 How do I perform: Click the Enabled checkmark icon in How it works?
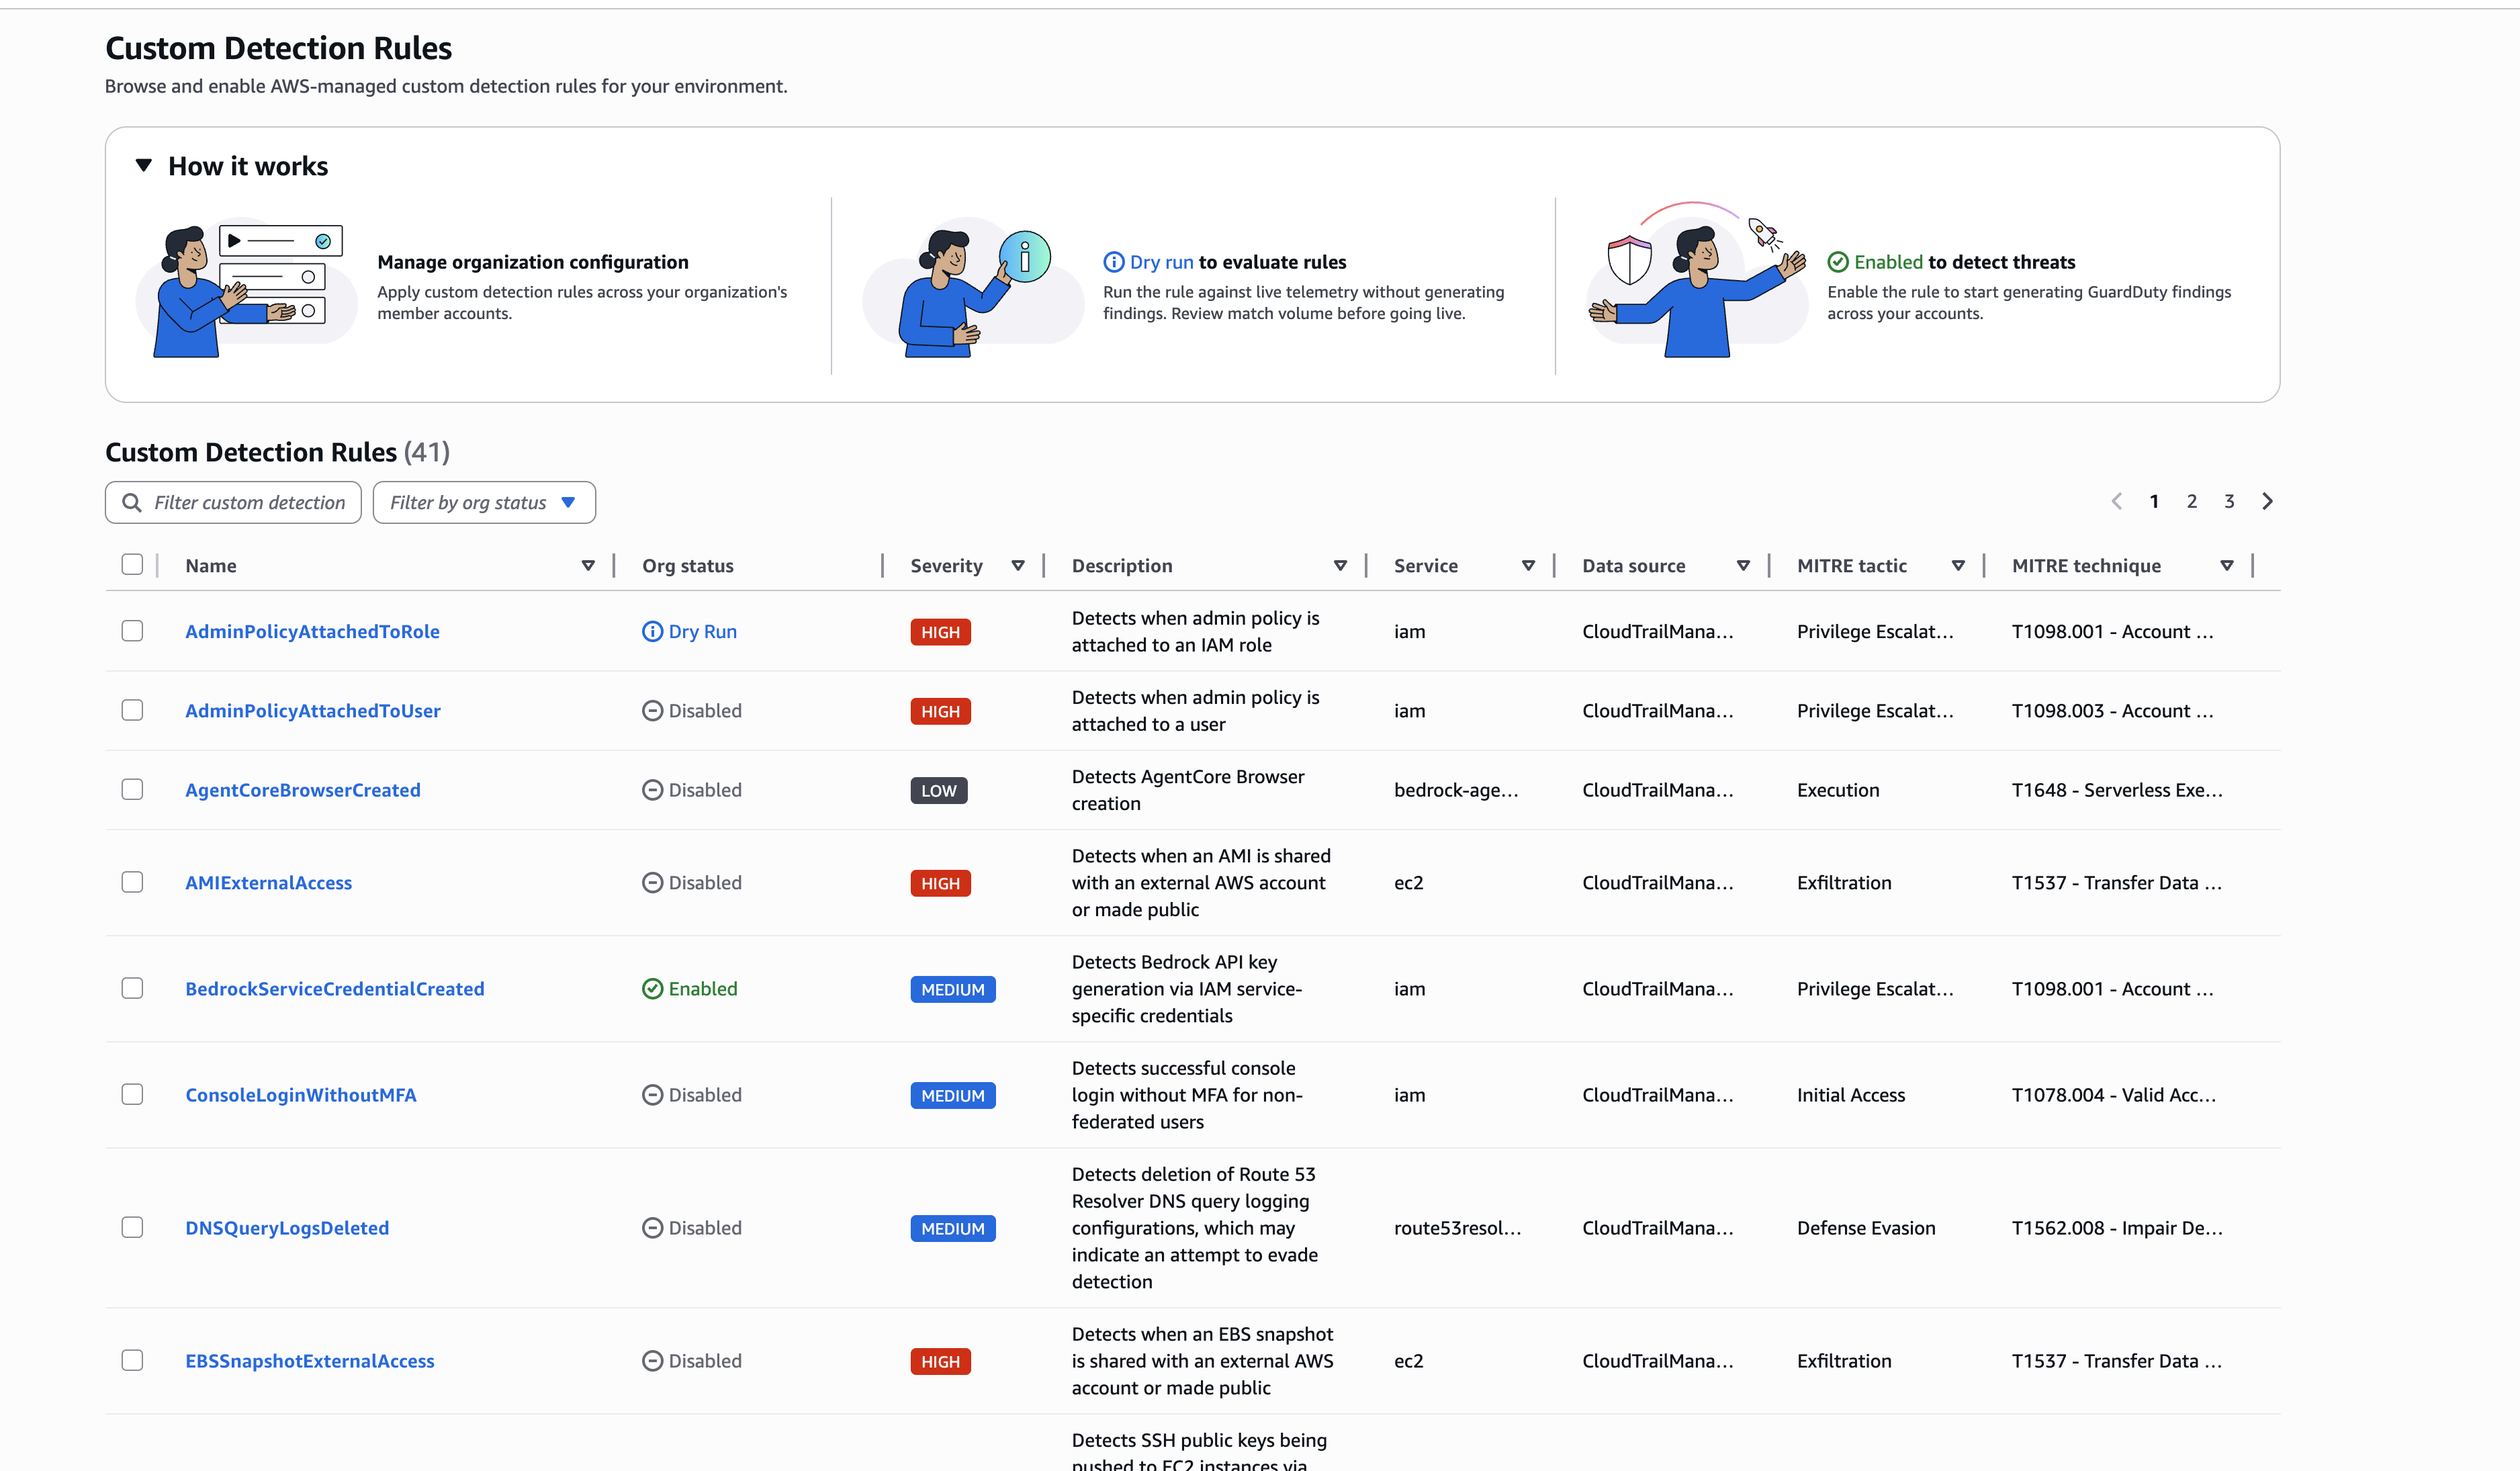click(1838, 262)
